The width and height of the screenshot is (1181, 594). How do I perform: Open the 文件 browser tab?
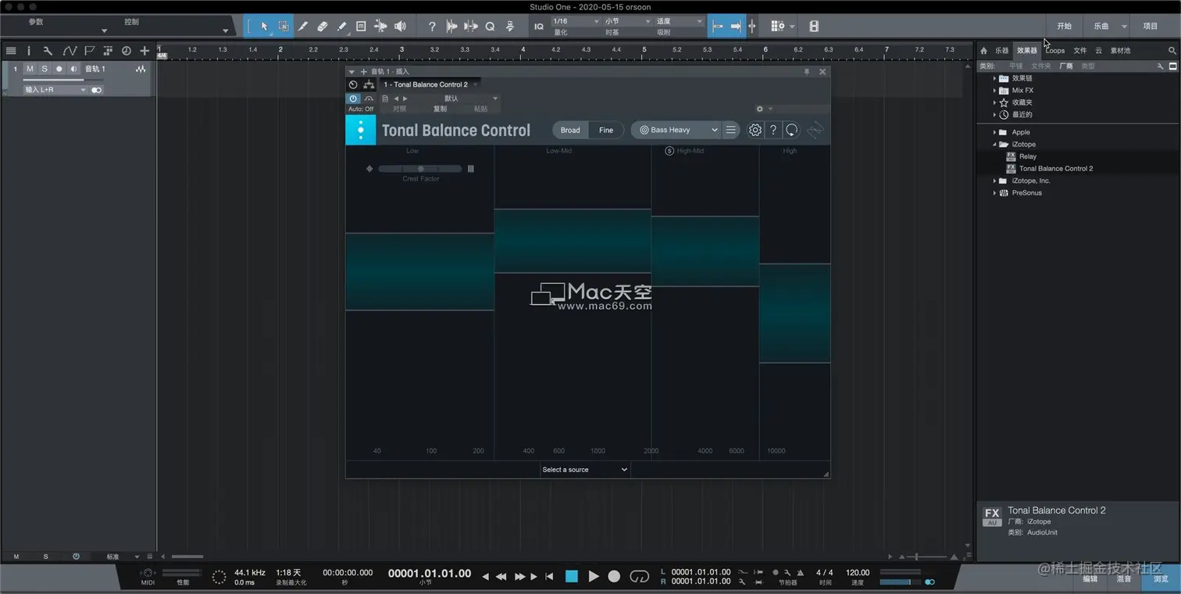click(1080, 50)
